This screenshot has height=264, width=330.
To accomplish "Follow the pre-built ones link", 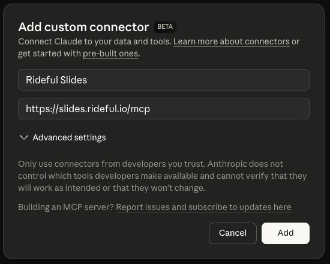I will (110, 53).
